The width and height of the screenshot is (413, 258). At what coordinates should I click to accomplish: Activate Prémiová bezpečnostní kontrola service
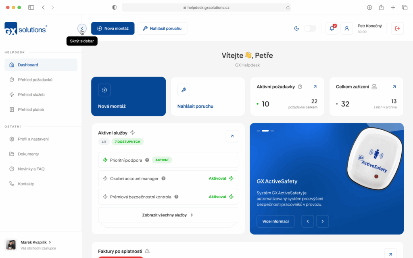[221, 197]
